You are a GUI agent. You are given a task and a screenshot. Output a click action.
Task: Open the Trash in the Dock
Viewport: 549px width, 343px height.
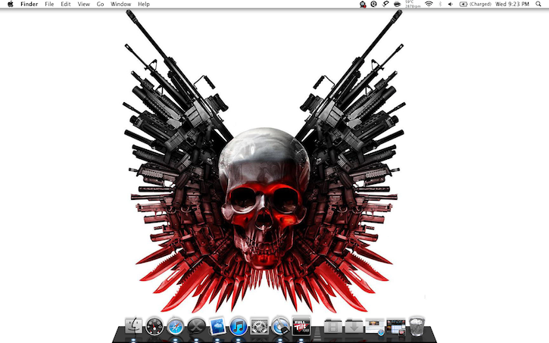[x=416, y=326]
